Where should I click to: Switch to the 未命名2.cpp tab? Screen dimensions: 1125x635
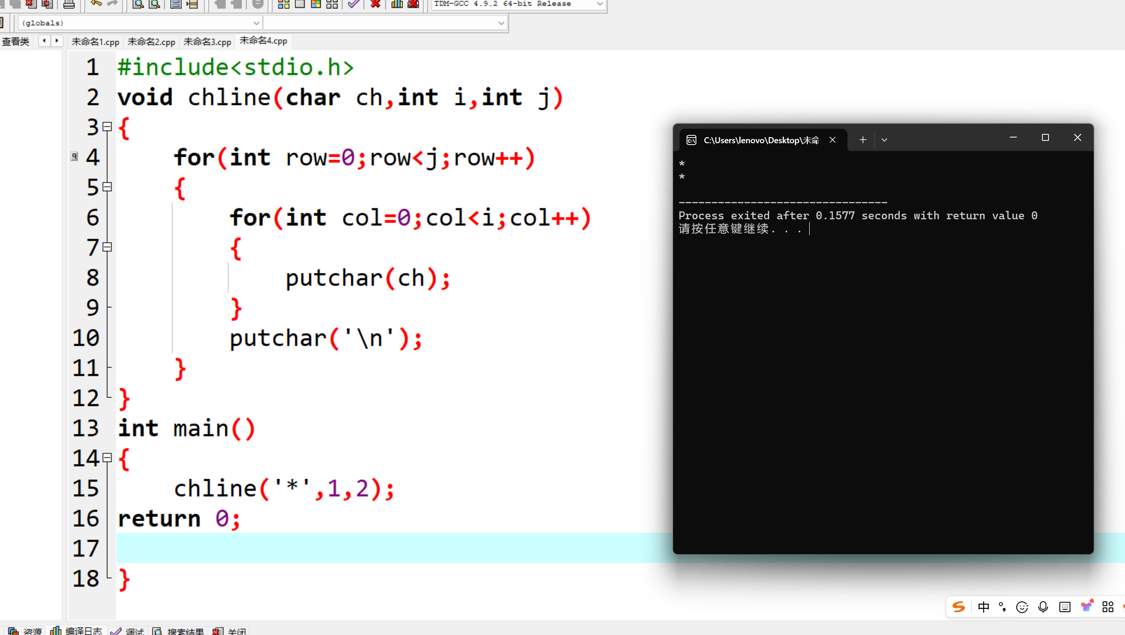tap(151, 42)
